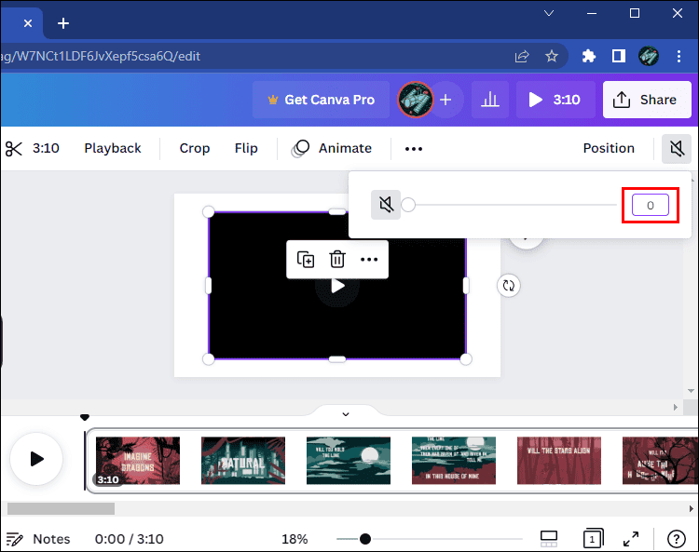Click the Get Canva Pro button
Screen dimensions: 699x552
(321, 100)
